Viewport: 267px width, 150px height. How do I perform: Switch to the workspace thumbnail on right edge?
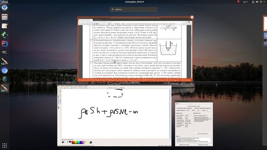pos(265,24)
